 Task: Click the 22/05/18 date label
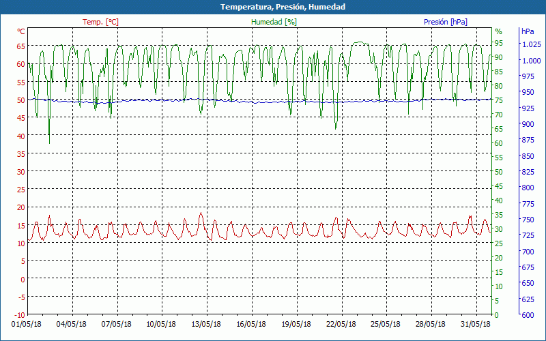[341, 325]
